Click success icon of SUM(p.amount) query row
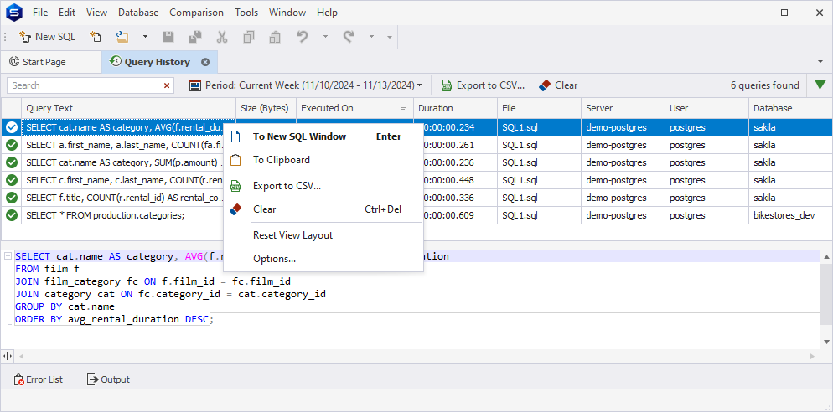The height and width of the screenshot is (412, 833). (x=12, y=162)
